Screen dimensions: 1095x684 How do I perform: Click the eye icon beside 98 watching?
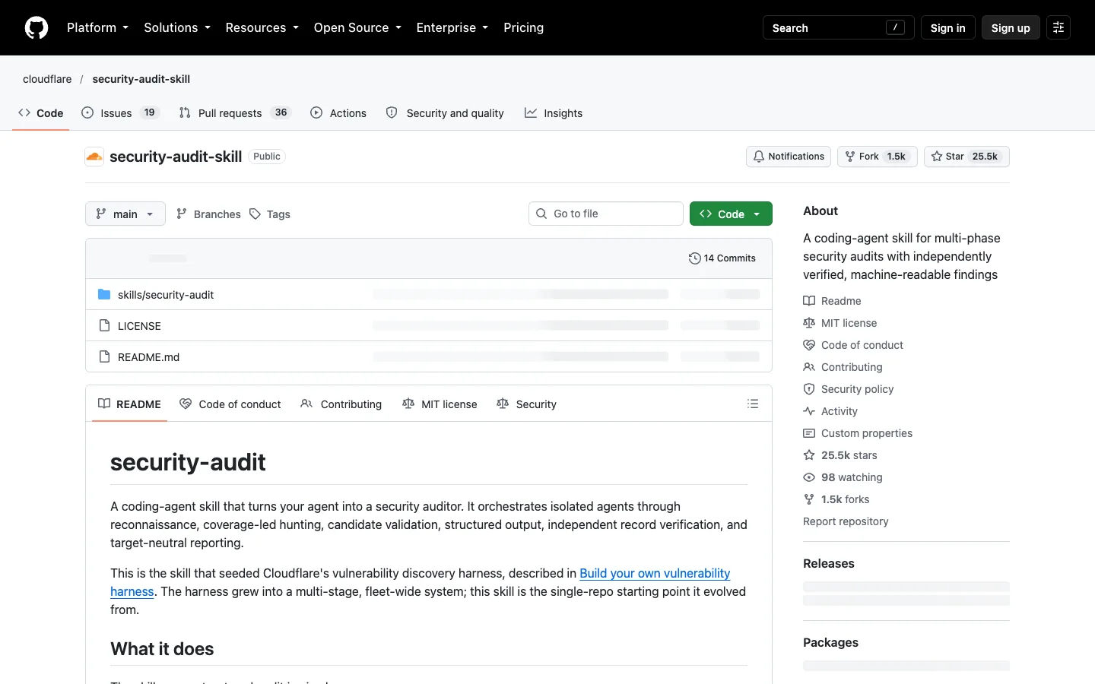click(809, 477)
